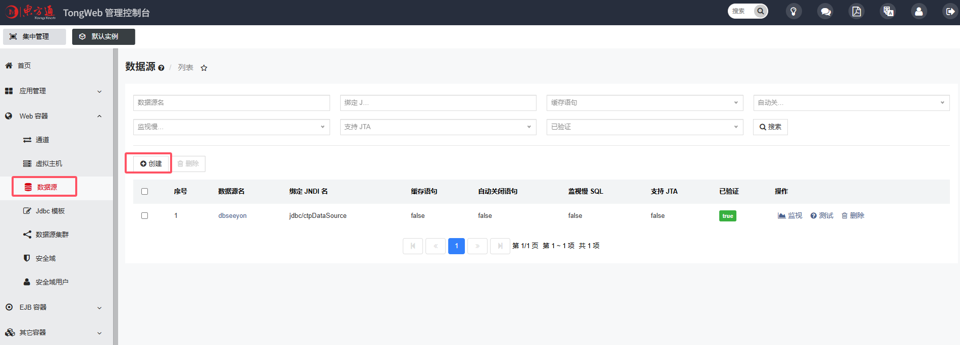
Task: Click the language translation icon
Action: 888,12
